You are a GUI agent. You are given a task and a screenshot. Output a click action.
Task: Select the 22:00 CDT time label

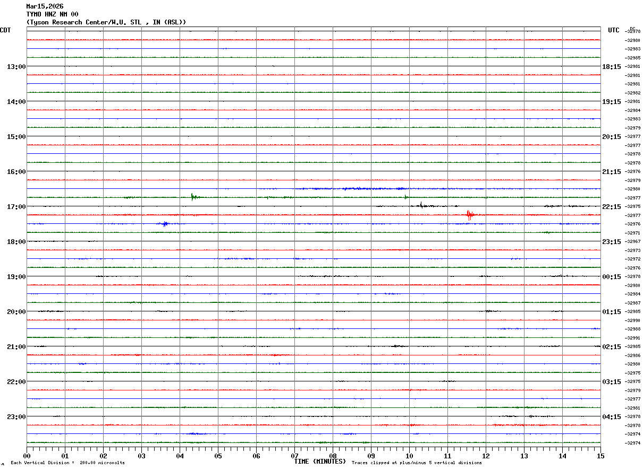point(16,381)
